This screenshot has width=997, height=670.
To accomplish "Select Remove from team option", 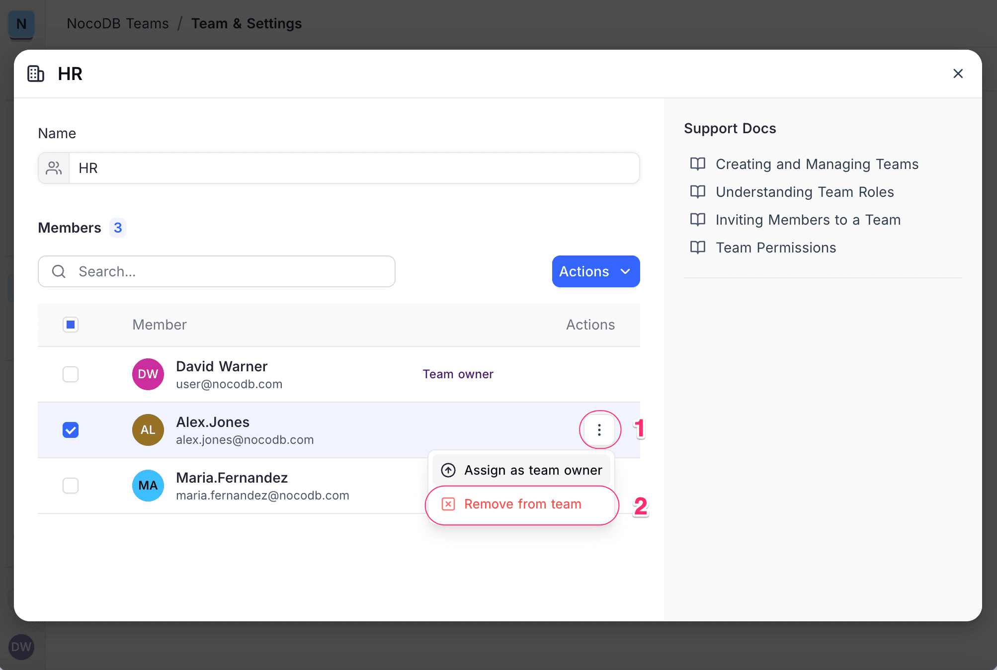I will coord(522,504).
